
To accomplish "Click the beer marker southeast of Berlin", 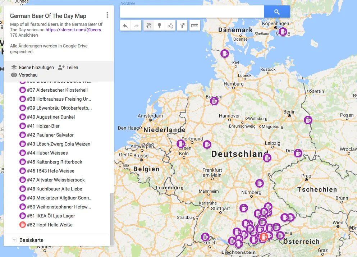I will [308, 120].
